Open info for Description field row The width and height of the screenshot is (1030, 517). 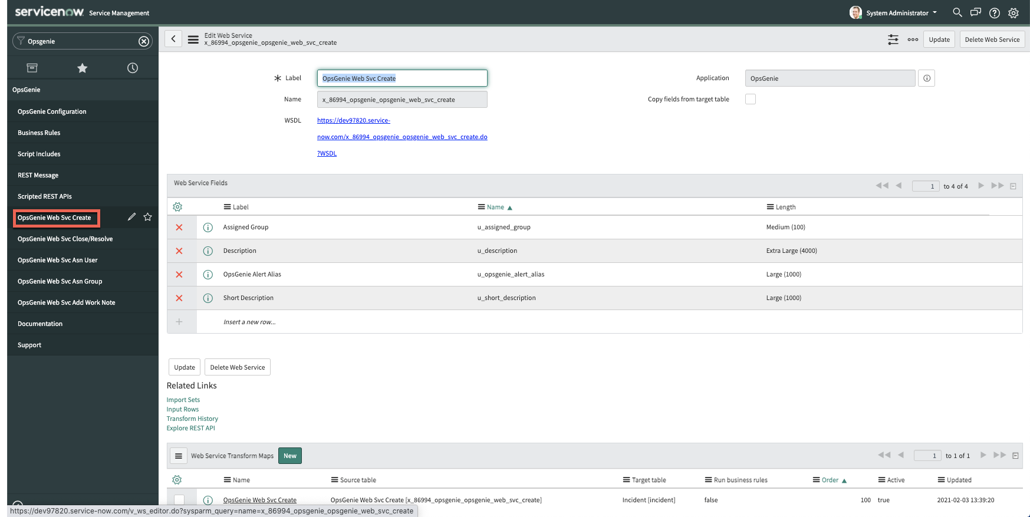pos(208,251)
